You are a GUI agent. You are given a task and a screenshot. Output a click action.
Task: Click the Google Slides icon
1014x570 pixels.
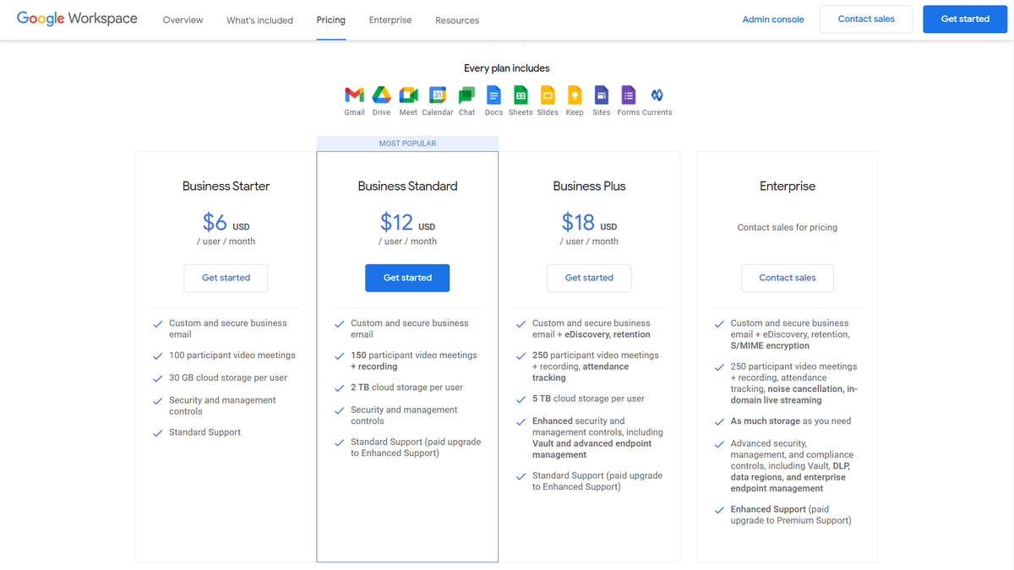coord(548,95)
